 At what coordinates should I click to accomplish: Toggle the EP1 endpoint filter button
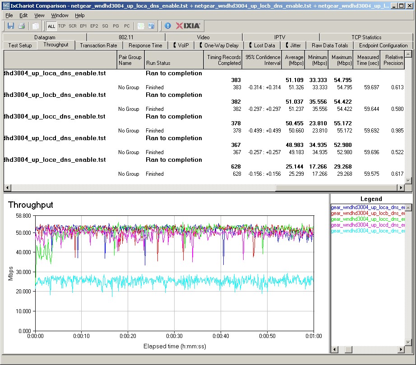[83, 26]
